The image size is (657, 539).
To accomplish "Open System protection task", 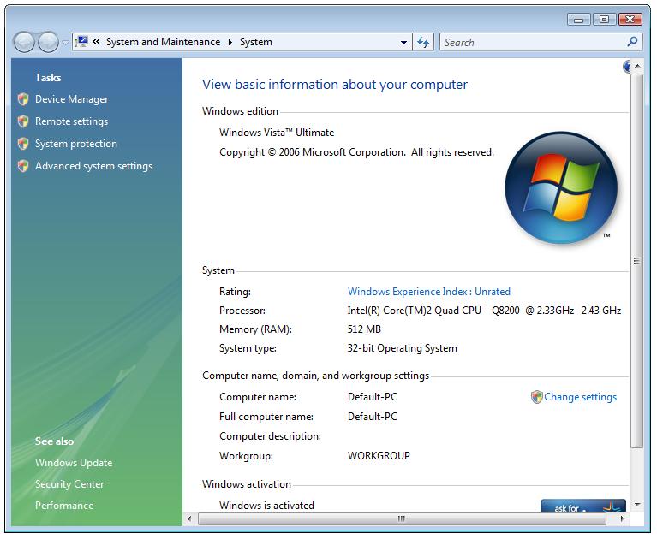I will [76, 144].
